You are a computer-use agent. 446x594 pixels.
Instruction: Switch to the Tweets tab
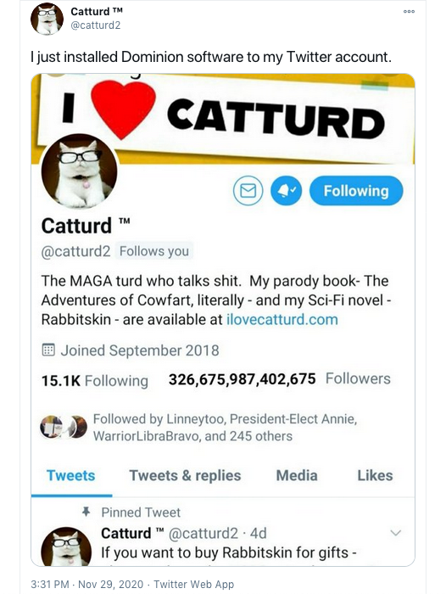tap(70, 475)
